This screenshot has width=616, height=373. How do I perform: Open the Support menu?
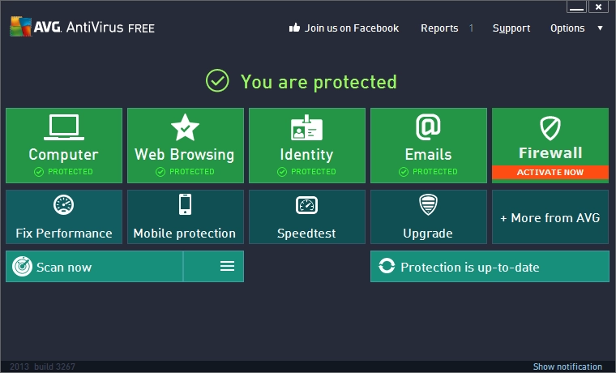[x=511, y=28]
